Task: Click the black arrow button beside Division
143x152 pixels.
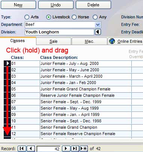Action: [98, 32]
